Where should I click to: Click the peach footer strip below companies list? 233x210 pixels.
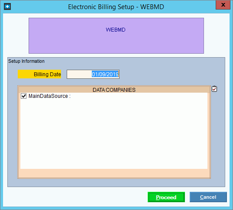pos(114,173)
